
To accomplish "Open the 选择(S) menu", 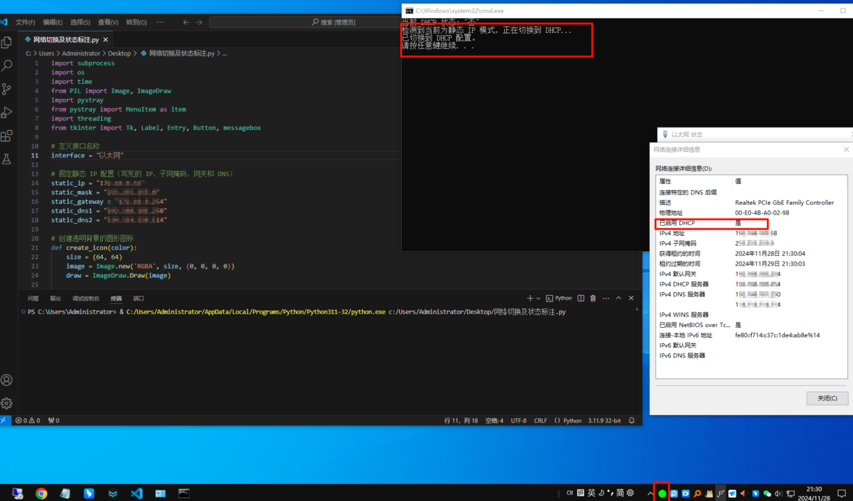I will point(80,22).
